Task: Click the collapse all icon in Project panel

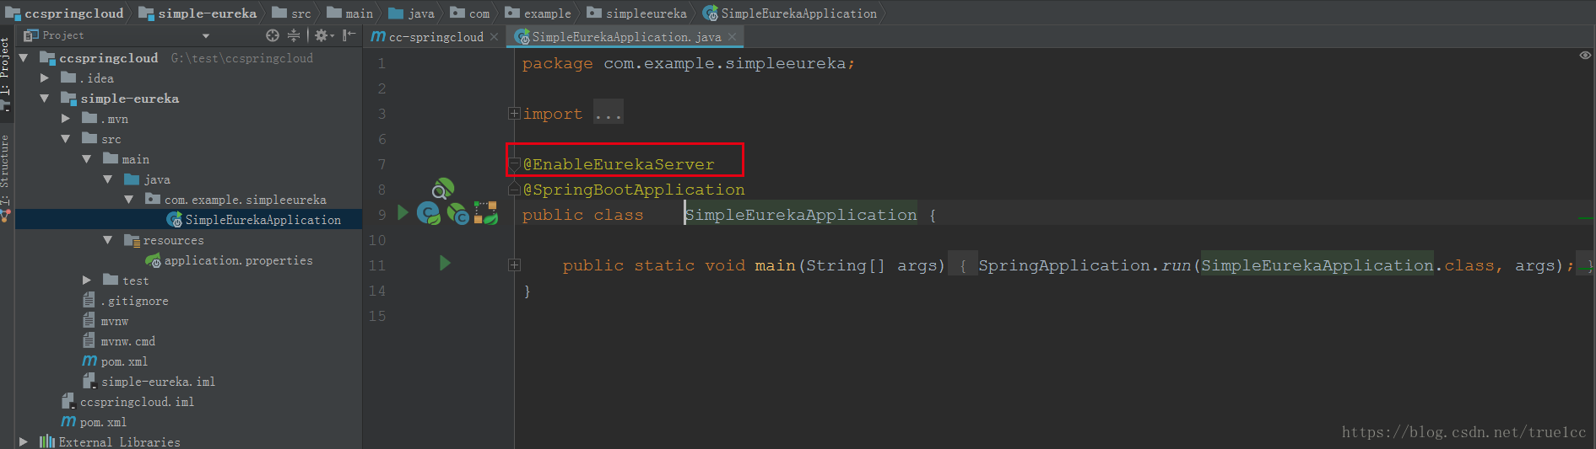Action: (294, 35)
